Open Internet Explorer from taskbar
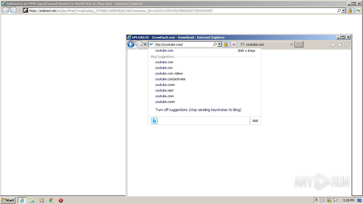The height and width of the screenshot is (204, 363). pos(22,200)
